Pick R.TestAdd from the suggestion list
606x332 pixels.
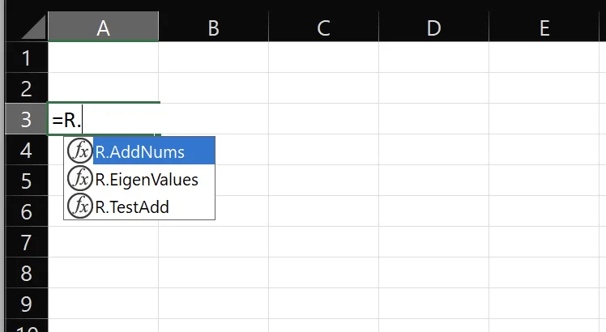pos(132,207)
